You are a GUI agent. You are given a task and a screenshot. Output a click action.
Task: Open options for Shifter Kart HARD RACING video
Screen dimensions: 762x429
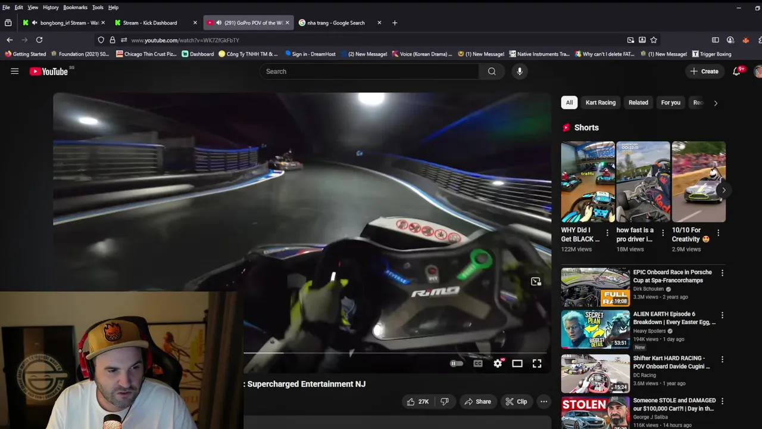click(x=722, y=359)
